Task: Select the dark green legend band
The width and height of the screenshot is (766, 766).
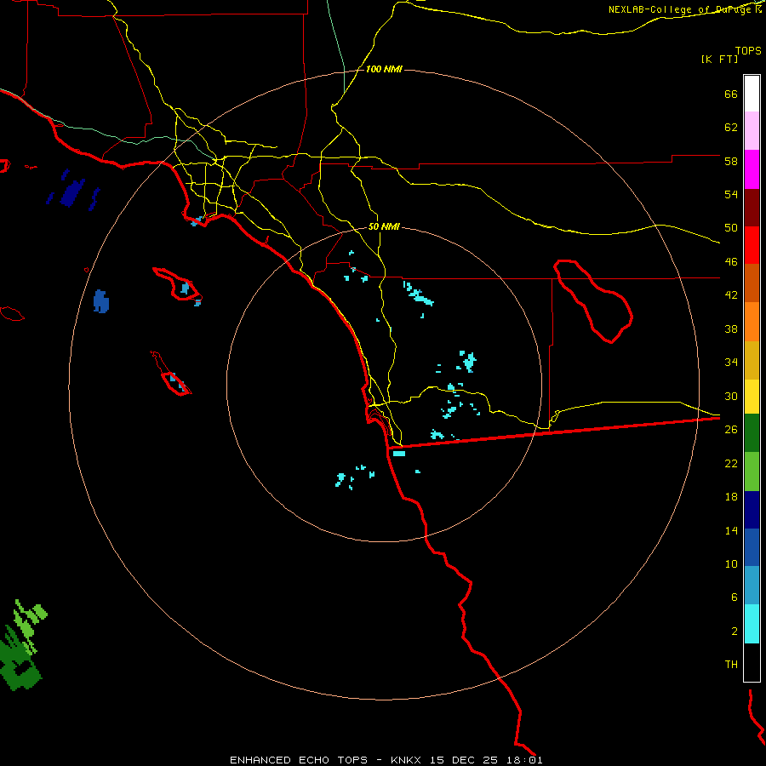Action: [752, 433]
